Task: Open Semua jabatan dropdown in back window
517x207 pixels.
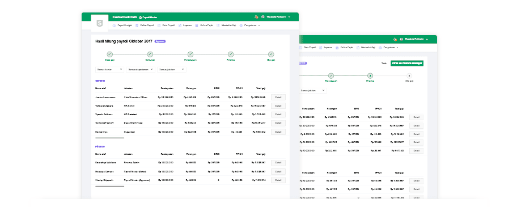Action: click(x=313, y=90)
